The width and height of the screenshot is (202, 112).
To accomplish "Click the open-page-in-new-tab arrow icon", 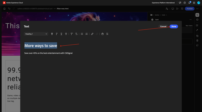I will point(182,9).
